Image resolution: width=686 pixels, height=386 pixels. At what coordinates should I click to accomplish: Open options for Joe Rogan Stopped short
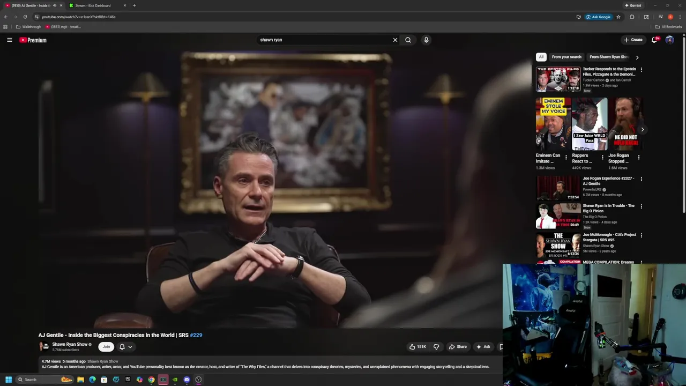coord(638,158)
